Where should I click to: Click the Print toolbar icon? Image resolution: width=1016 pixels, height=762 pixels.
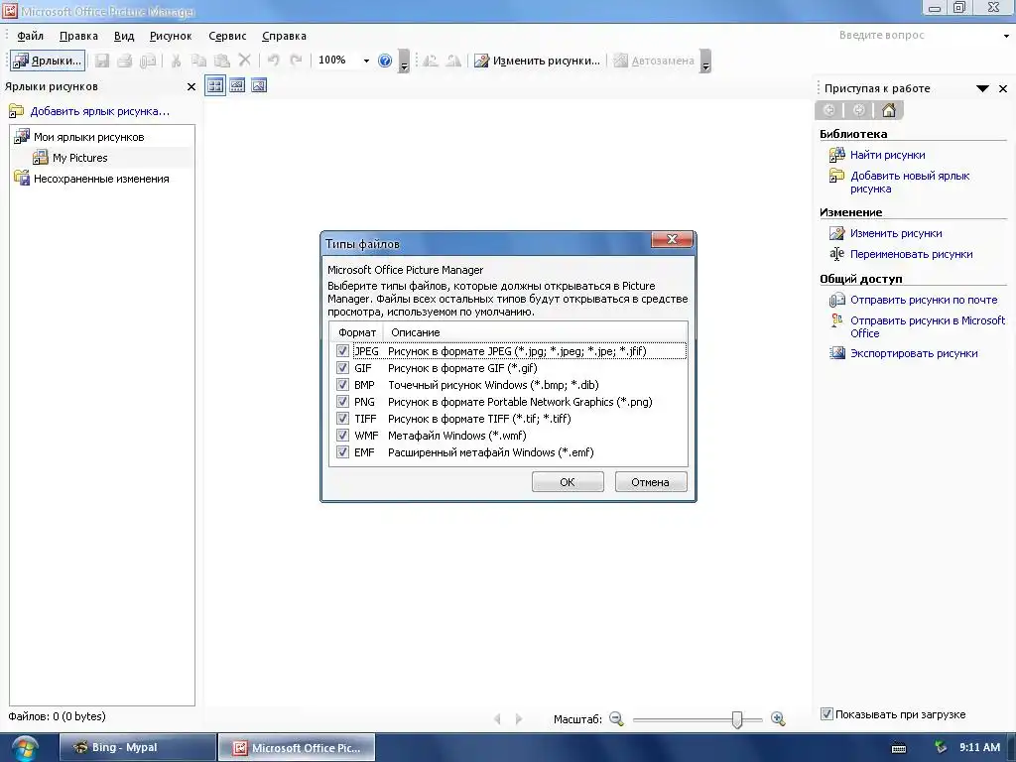125,61
